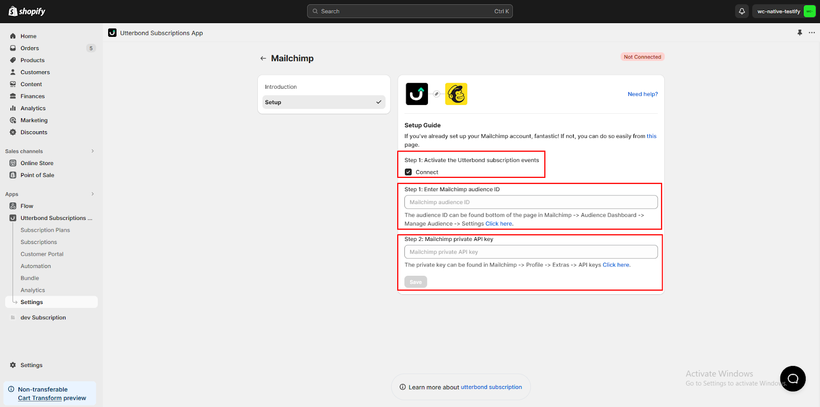Click the link icon between logos
820x407 pixels.
(x=437, y=94)
